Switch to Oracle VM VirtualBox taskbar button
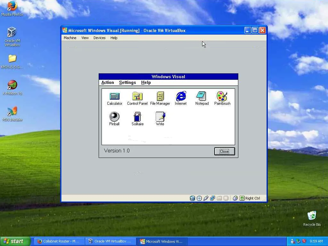The image size is (328, 246). [110, 241]
